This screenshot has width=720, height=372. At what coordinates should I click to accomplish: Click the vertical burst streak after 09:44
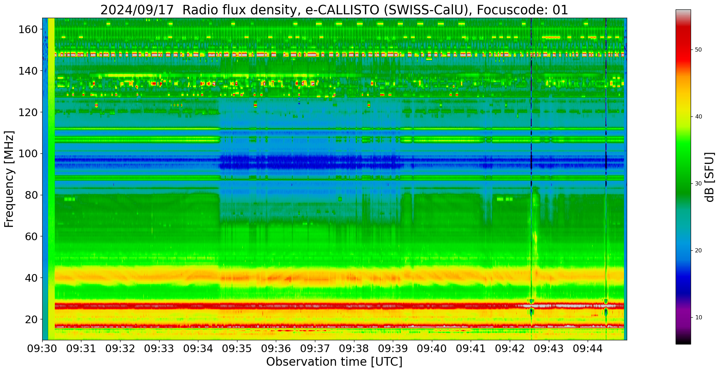pos(606,179)
